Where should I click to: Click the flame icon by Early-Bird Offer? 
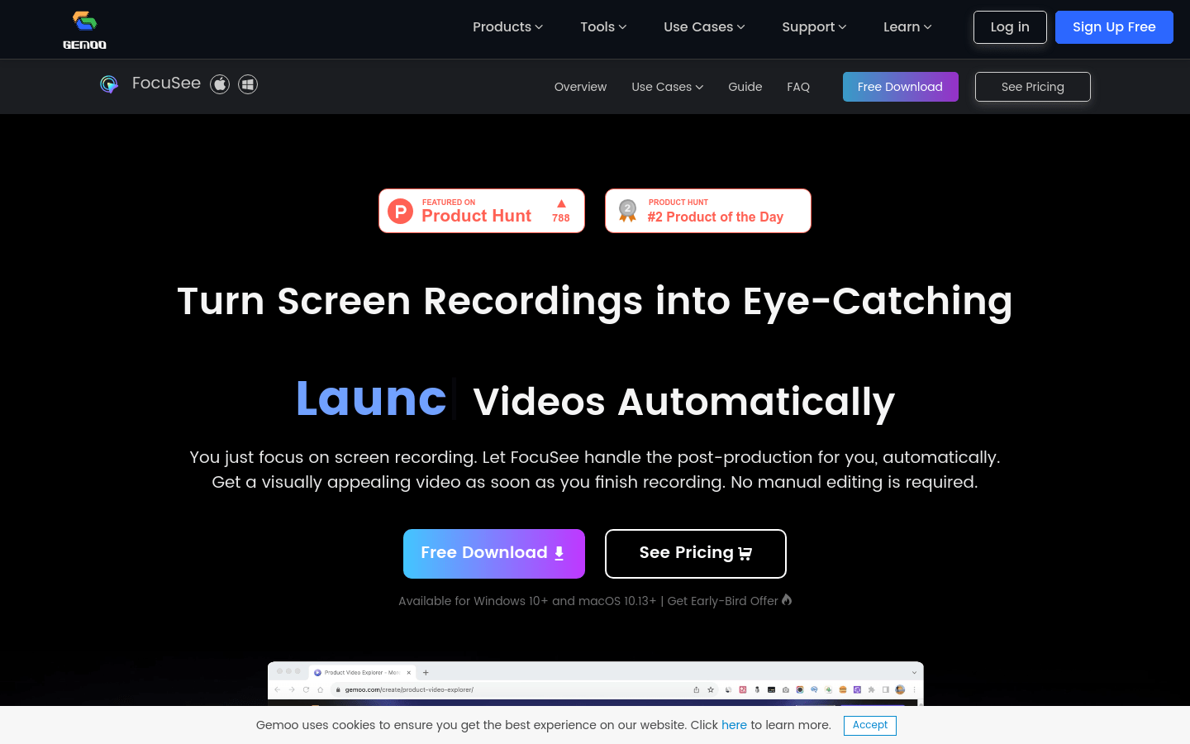pos(787,599)
